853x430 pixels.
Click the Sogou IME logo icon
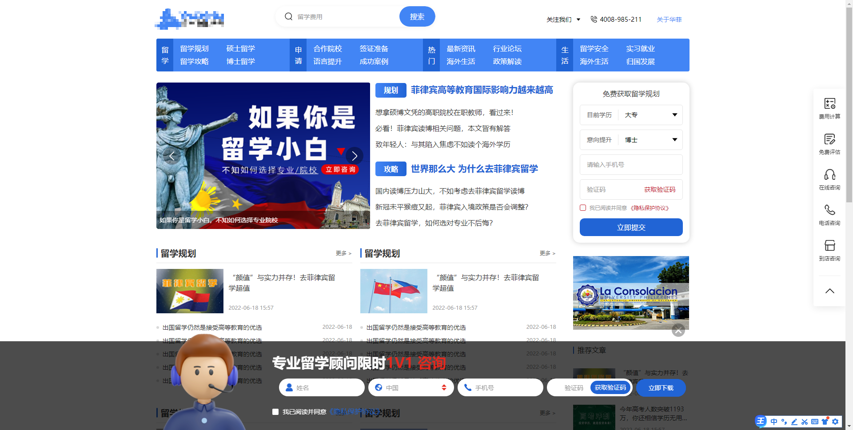[761, 421]
